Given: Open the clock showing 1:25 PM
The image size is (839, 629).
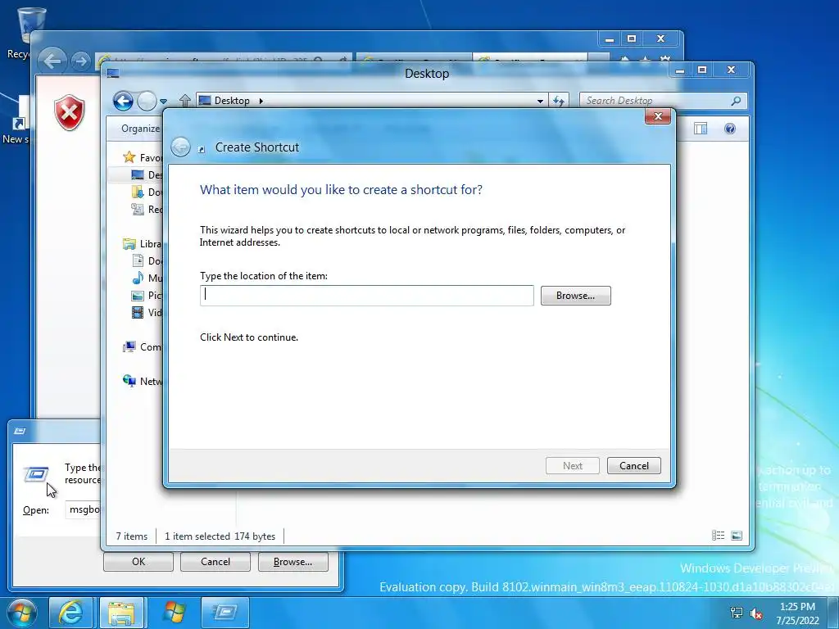Looking at the screenshot, I should pos(797,613).
